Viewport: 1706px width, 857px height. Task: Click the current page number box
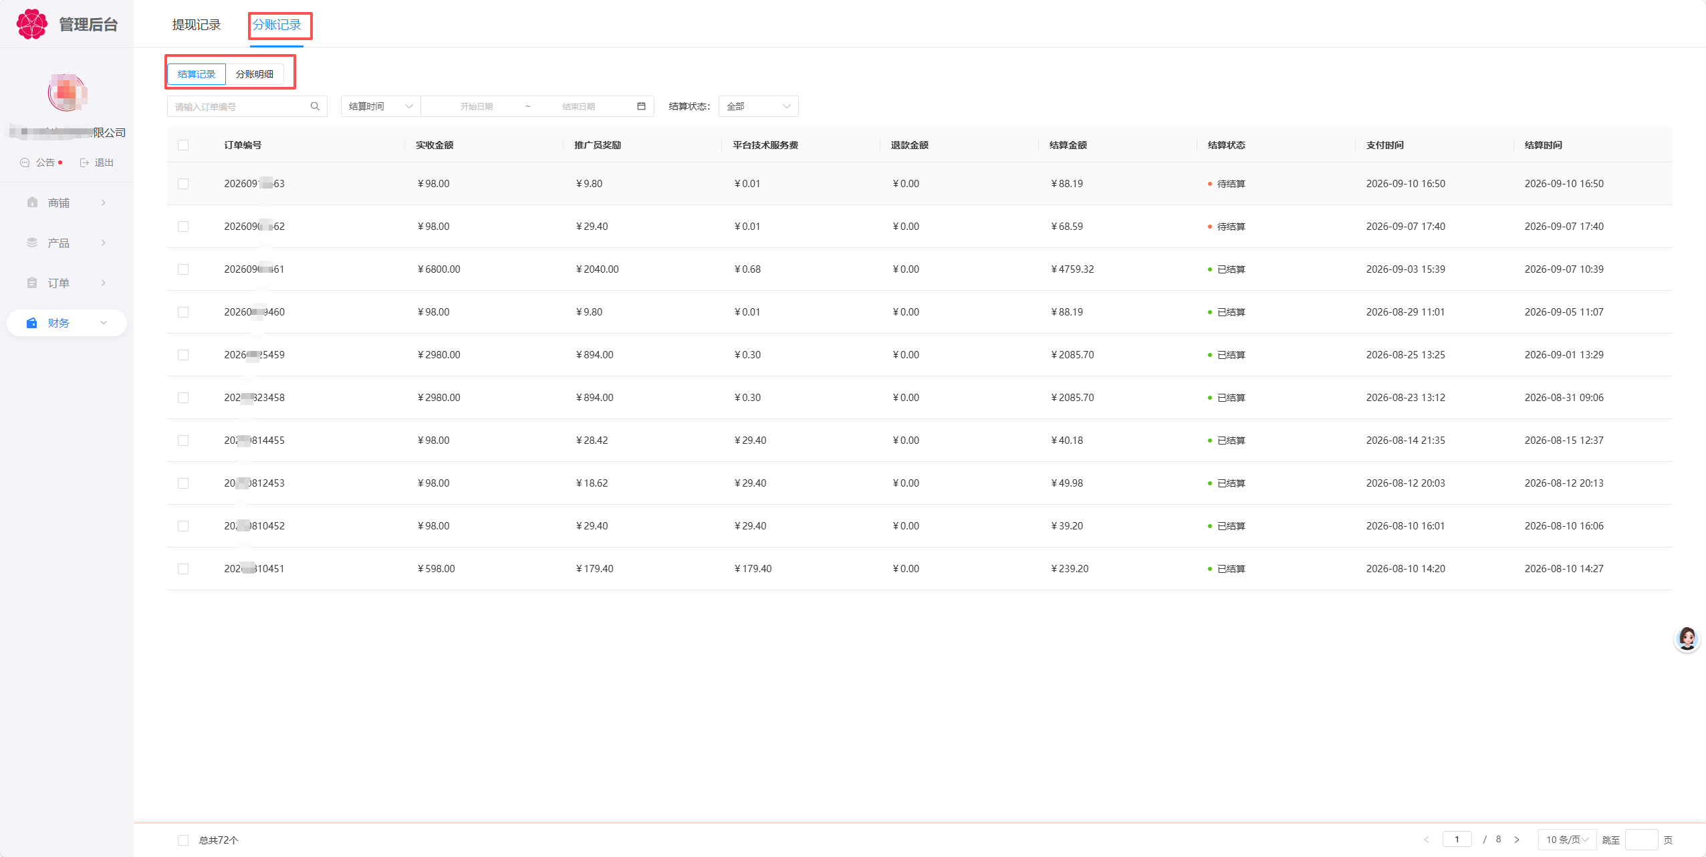(1457, 840)
